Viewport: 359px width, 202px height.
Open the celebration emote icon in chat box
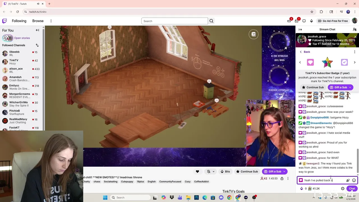(x=348, y=180)
